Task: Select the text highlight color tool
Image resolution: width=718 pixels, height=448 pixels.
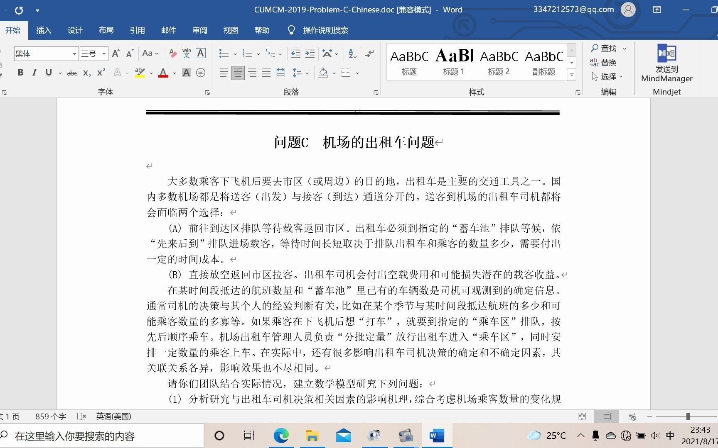Action: (x=140, y=72)
